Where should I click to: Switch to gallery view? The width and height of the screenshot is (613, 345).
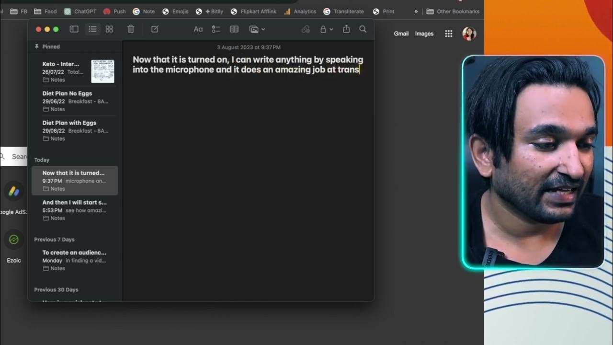(109, 29)
